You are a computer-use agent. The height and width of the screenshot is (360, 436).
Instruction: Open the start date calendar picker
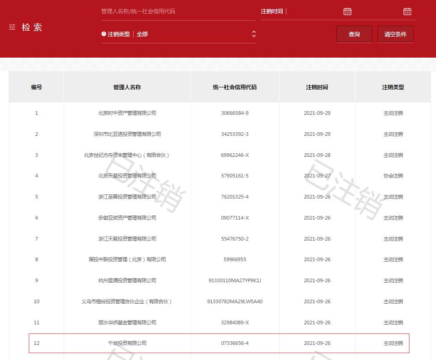pyautogui.click(x=348, y=11)
